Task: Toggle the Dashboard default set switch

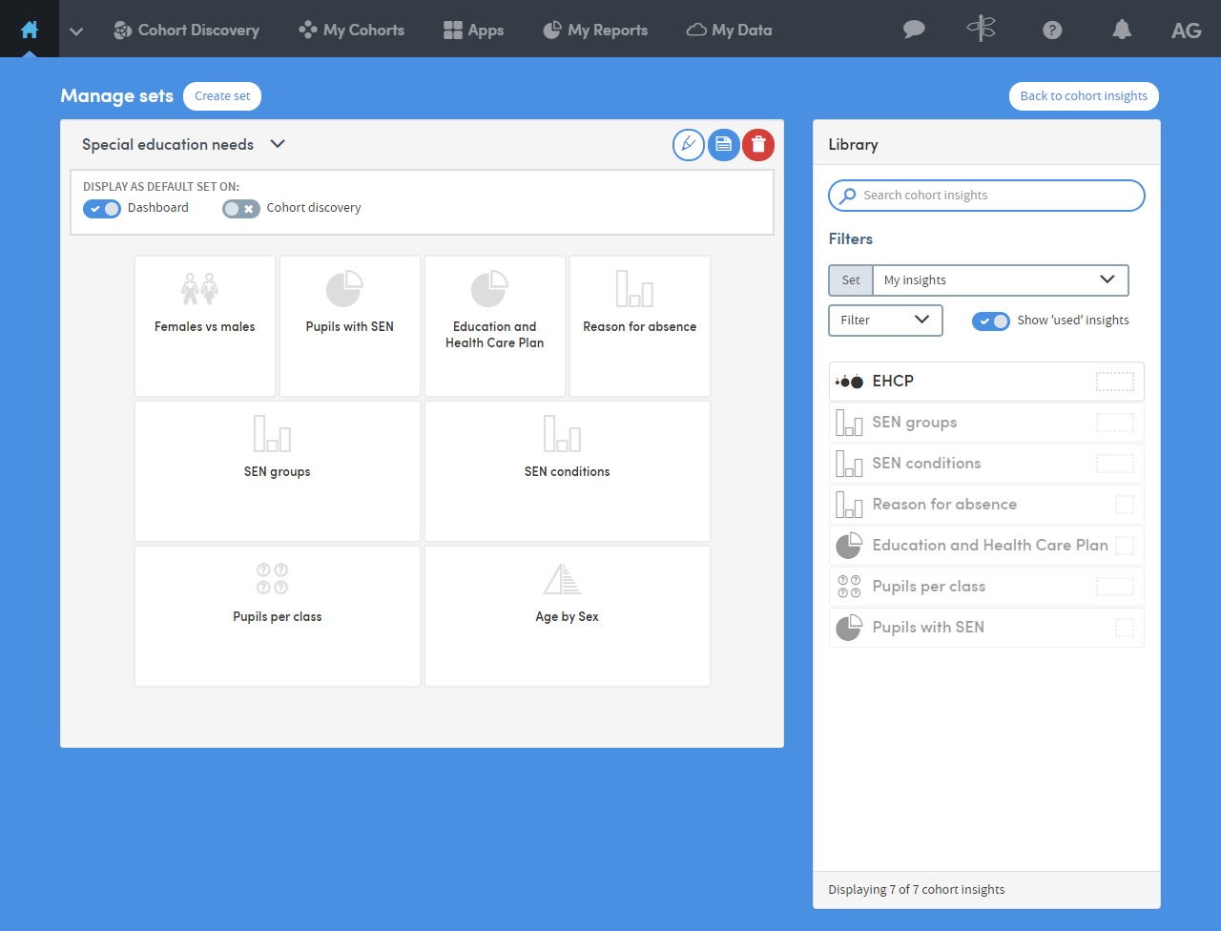Action: click(x=102, y=209)
